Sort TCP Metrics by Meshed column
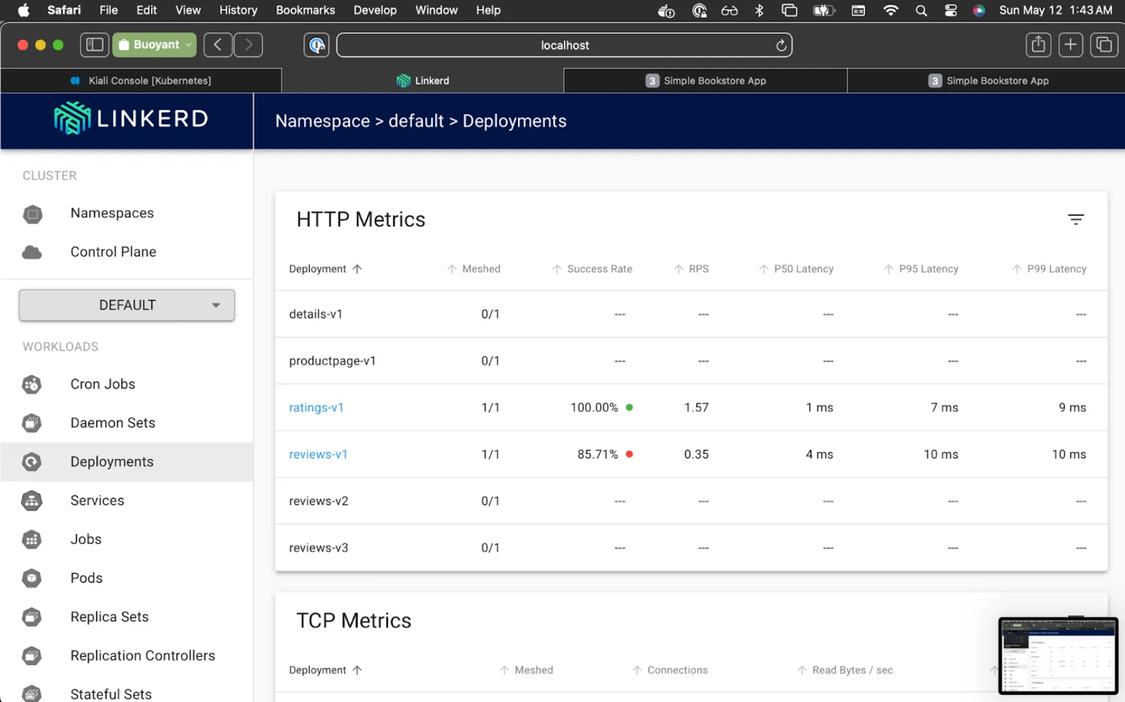Image resolution: width=1125 pixels, height=702 pixels. click(526, 670)
